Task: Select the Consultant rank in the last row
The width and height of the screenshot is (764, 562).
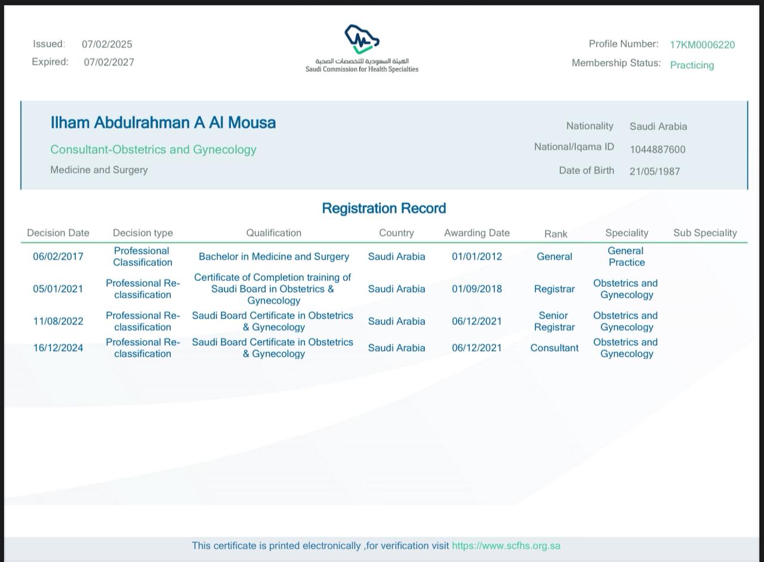Action: tap(554, 348)
